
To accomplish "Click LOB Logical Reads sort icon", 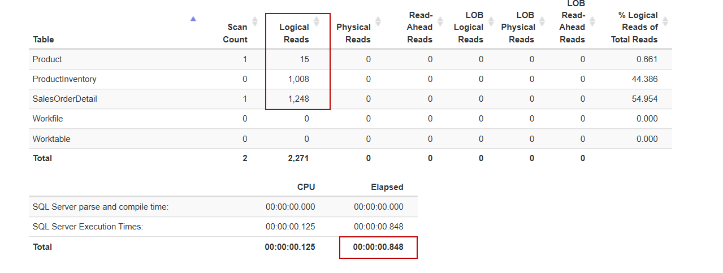I will click(x=491, y=21).
